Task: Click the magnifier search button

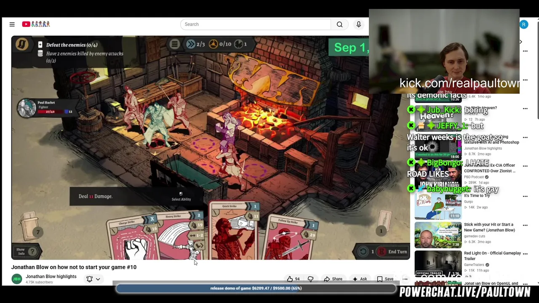Action: pos(339,24)
